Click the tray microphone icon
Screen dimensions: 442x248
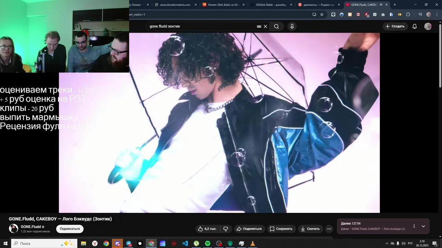398,244
